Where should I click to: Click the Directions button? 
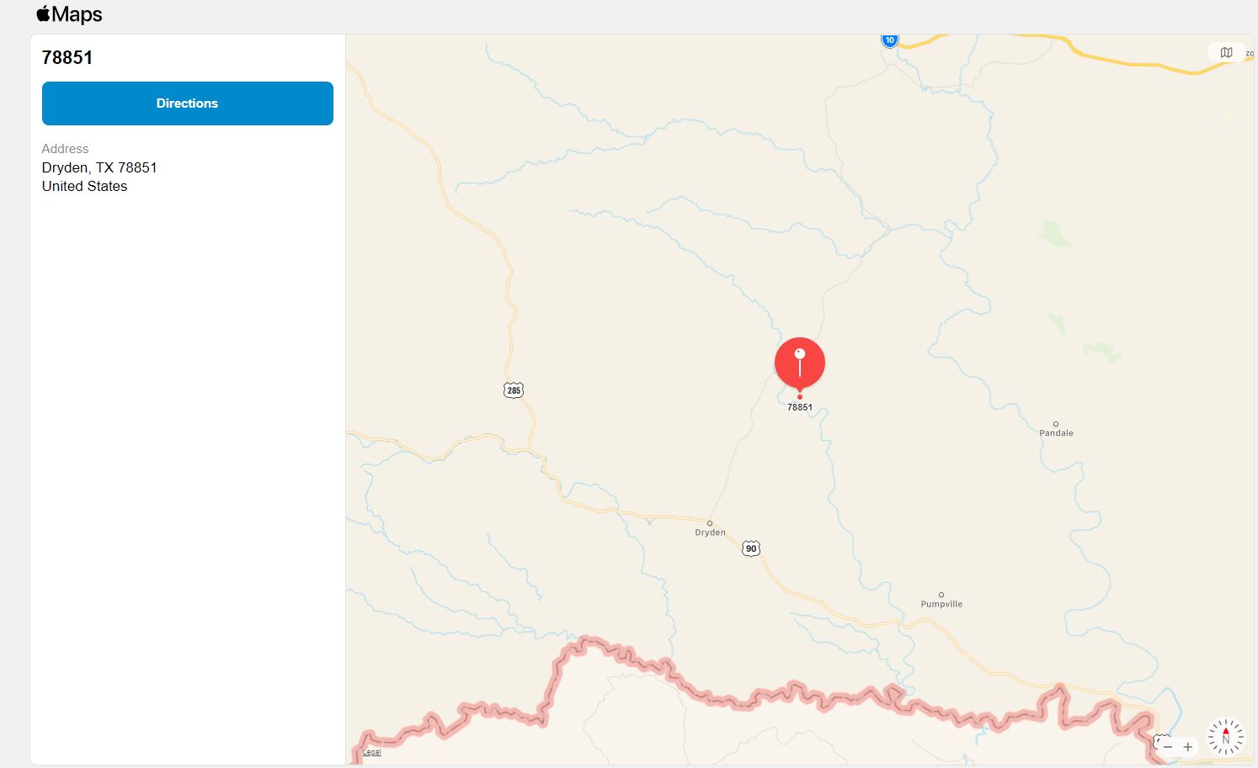[188, 103]
